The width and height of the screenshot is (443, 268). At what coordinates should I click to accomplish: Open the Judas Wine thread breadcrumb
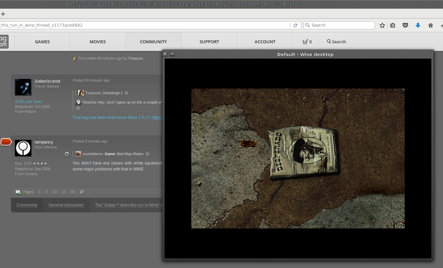click(x=129, y=205)
